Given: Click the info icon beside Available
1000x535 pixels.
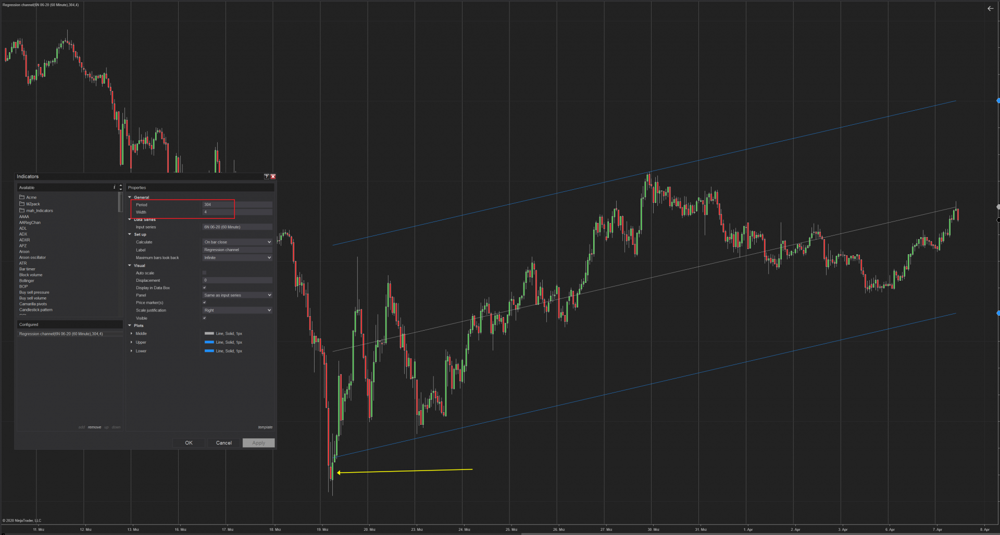Looking at the screenshot, I should 115,187.
